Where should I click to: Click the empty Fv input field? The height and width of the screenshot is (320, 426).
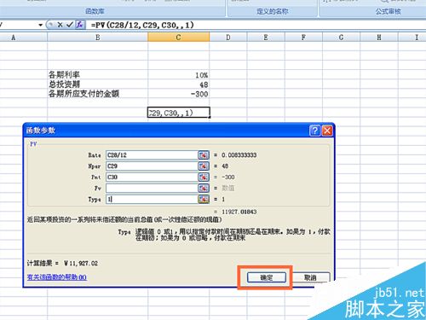[152, 188]
